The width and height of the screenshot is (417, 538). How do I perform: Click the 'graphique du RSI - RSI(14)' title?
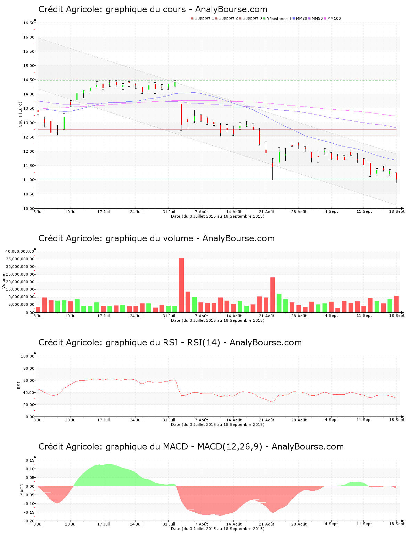170,343
